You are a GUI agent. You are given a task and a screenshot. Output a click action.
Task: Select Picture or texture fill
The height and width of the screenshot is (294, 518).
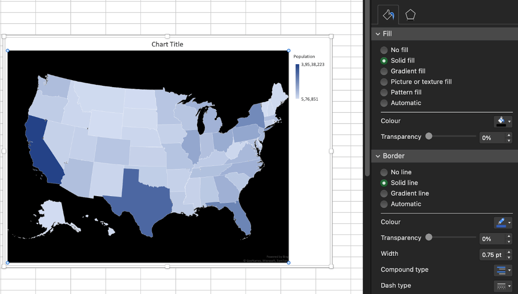384,82
